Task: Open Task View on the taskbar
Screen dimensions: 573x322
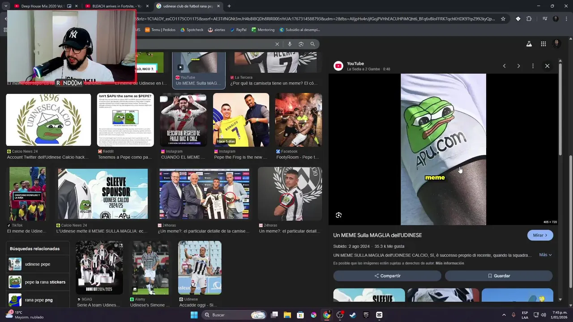Action: coord(275,315)
